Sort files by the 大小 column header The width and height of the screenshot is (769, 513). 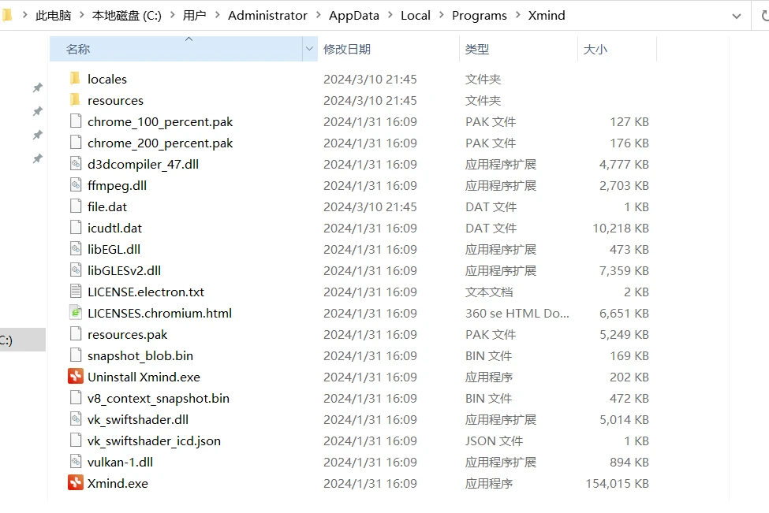tap(617, 49)
